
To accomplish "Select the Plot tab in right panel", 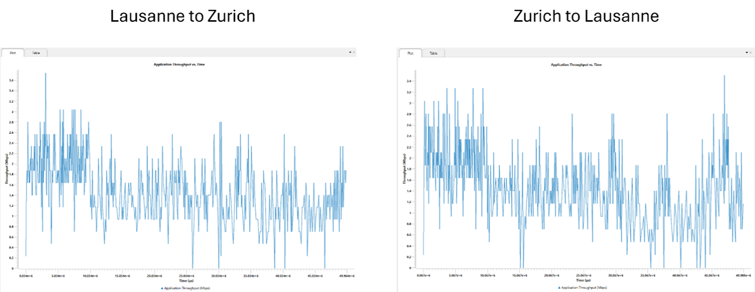I will coord(410,53).
